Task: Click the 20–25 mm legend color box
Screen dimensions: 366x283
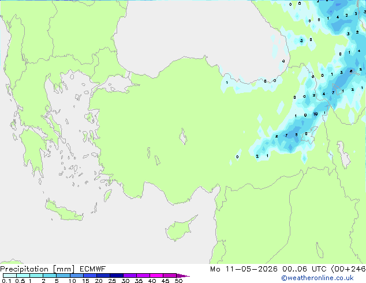Action: (x=103, y=275)
